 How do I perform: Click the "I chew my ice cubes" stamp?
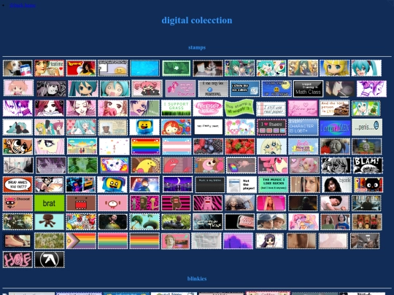244,89
